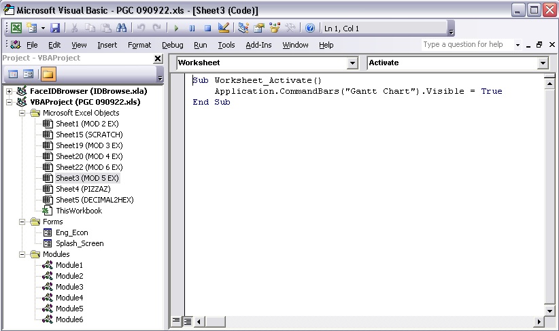559x331 pixels.
Task: Click the Paste clipboard icon
Action: coord(105,28)
